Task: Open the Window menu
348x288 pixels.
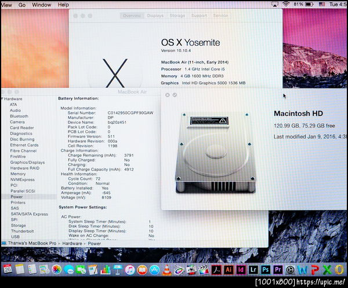Action: coord(42,5)
